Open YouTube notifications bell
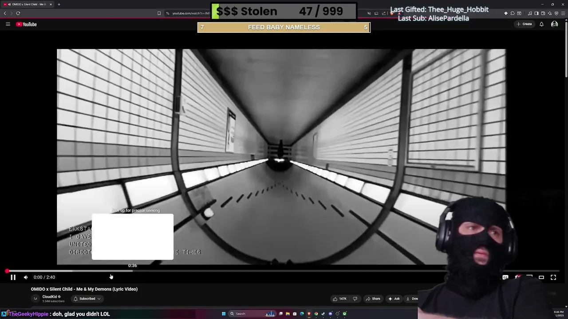 coord(541,24)
